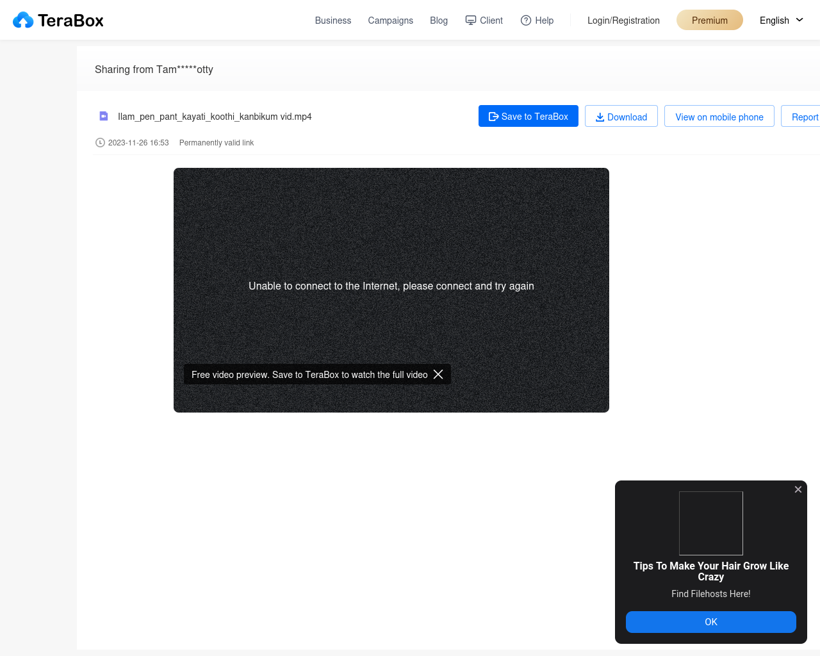The width and height of the screenshot is (820, 656).
Task: Select the mp4 file name text
Action: [x=215, y=117]
